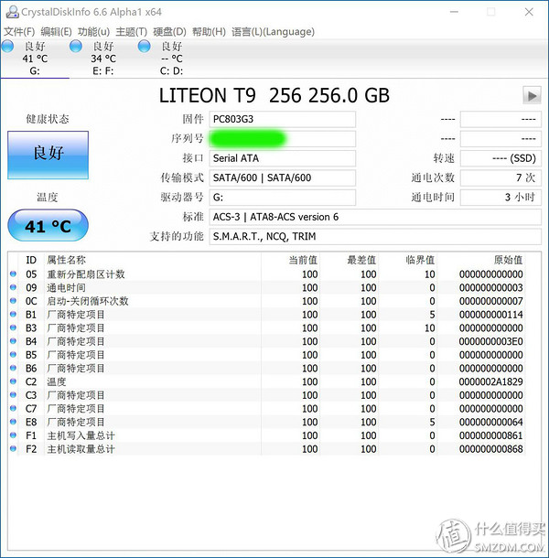The width and height of the screenshot is (549, 558).
Task: Select the 主机写入量总计 attribute name
Action: (81, 435)
